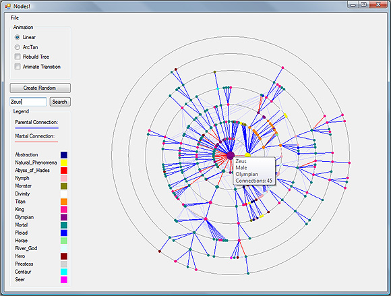
Task: Click the Nodes! app icon in title bar
Action: [7, 6]
